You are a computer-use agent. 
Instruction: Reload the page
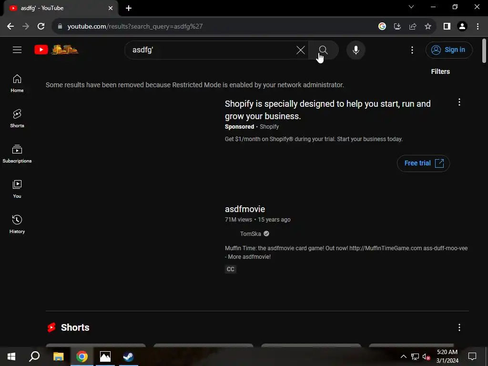click(41, 26)
